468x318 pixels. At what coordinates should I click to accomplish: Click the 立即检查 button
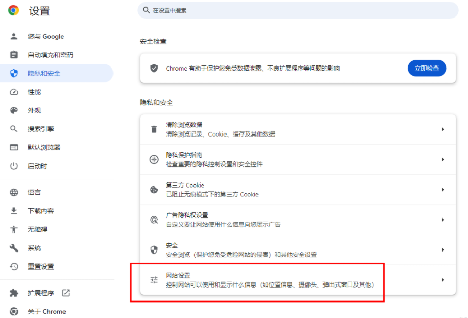click(427, 68)
